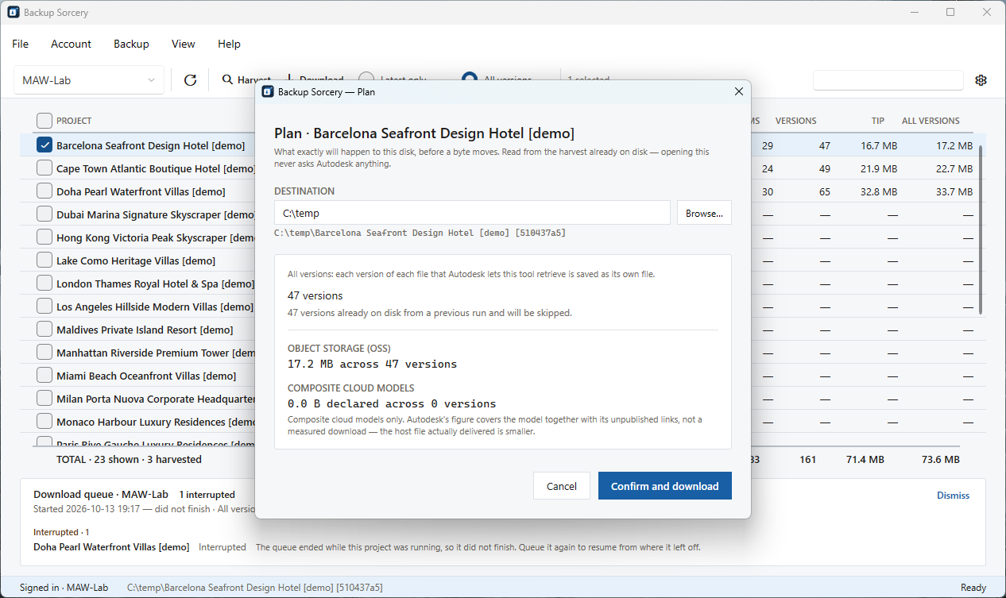The height and width of the screenshot is (598, 1006).
Task: Check the Miami Beach Oceanfront Villas checkbox
Action: pos(44,376)
